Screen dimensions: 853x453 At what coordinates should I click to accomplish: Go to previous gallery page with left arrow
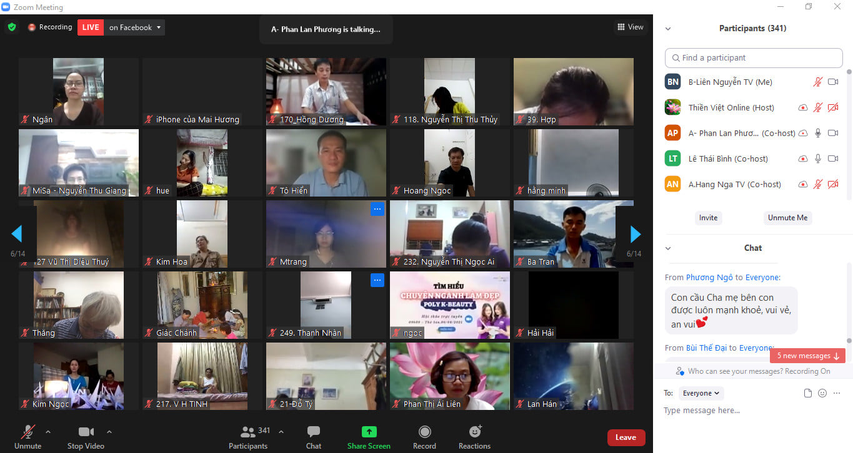(x=17, y=234)
